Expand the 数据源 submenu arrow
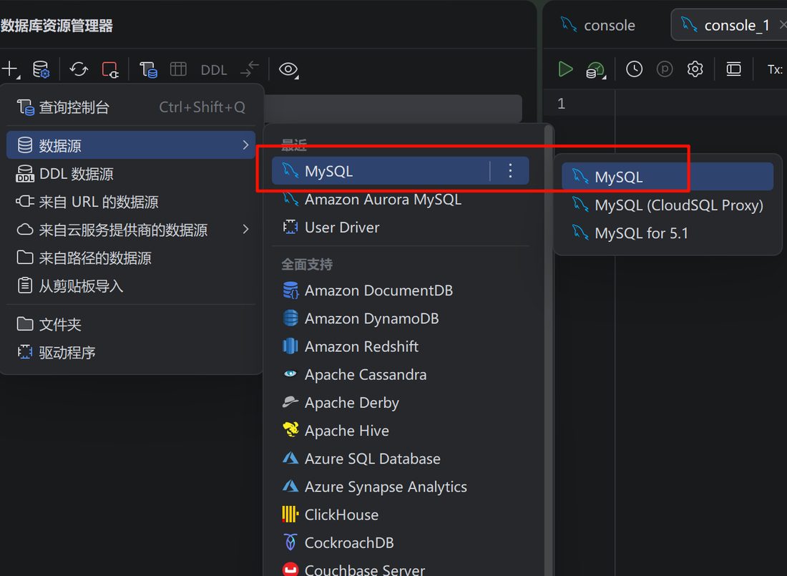787x576 pixels. (245, 145)
